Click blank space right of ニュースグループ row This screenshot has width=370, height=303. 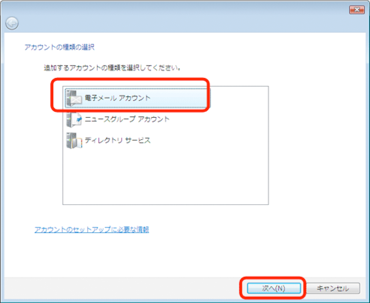click(x=218, y=119)
